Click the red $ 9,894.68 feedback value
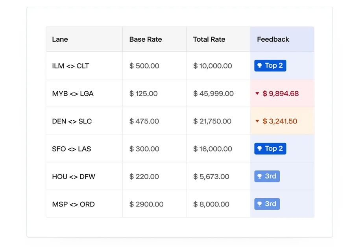Image resolution: width=351 pixels, height=247 pixels. (x=281, y=94)
